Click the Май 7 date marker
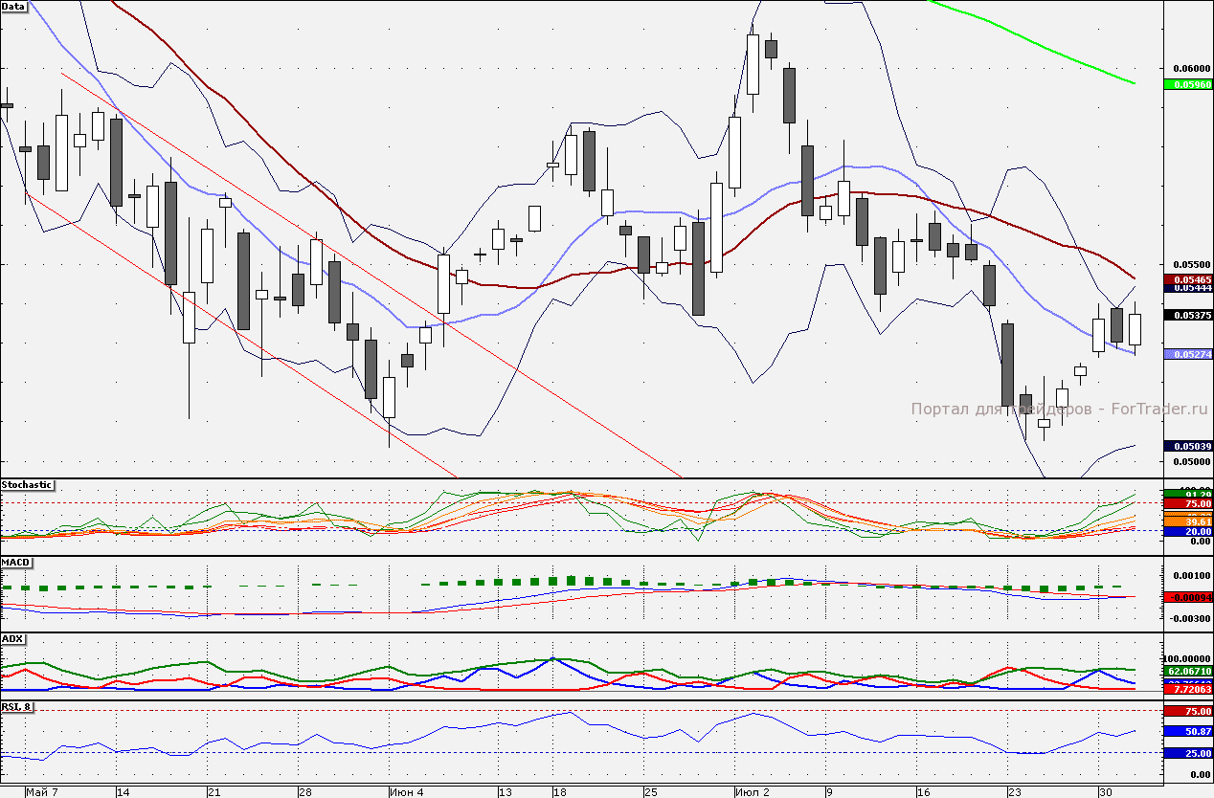This screenshot has height=798, width=1214. [43, 792]
